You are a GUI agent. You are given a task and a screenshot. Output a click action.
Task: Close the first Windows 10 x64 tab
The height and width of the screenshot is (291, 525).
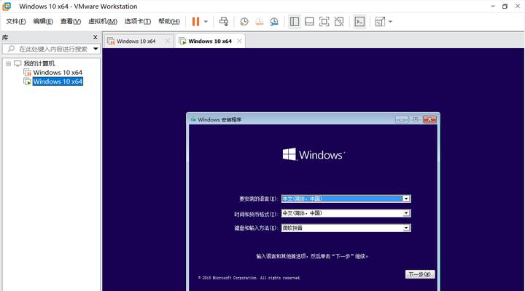tap(168, 41)
